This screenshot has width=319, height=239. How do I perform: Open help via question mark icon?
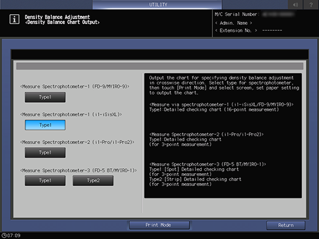[311, 4]
